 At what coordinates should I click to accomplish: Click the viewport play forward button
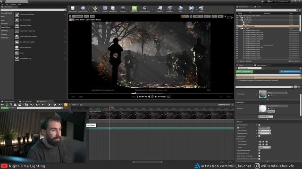coord(156,97)
